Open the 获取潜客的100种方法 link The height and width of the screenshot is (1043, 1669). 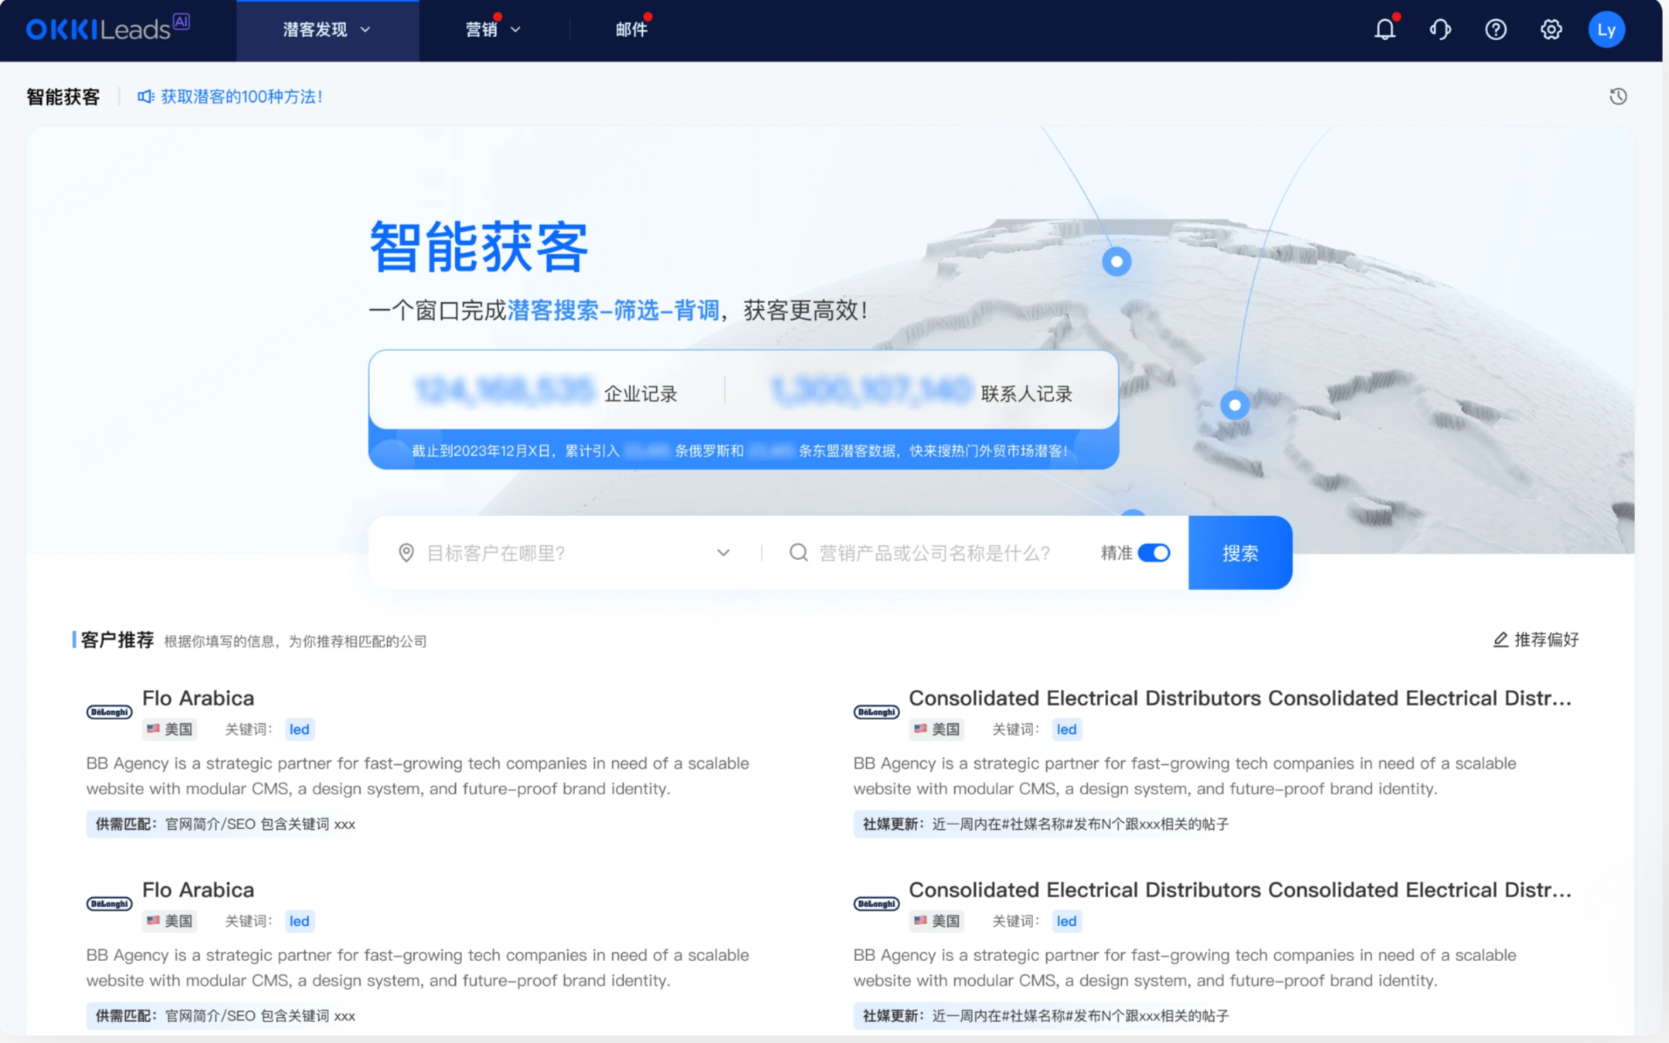(241, 97)
